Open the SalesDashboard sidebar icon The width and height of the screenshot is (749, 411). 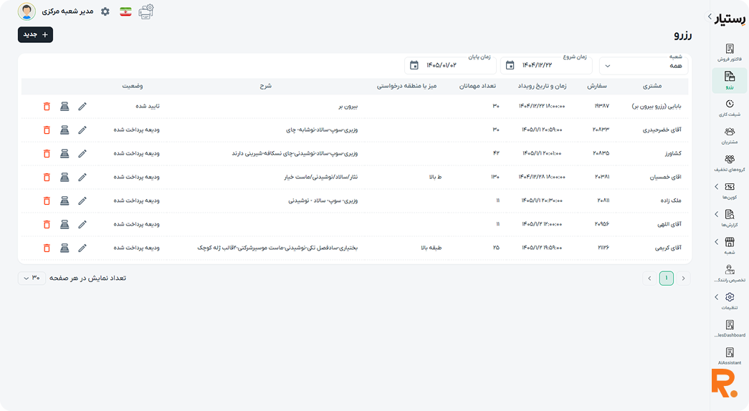(730, 324)
